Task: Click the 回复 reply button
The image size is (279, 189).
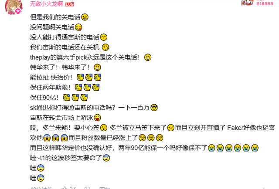Action: point(105,188)
